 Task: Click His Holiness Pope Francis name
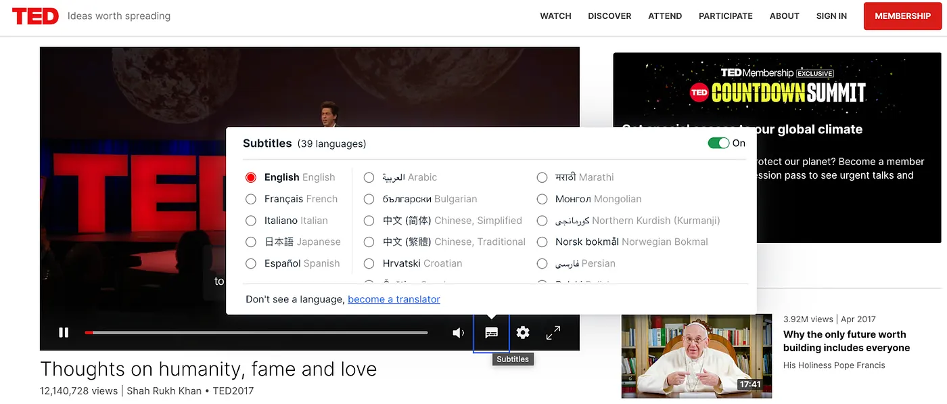pos(834,365)
